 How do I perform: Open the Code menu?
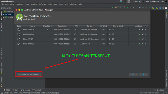pos(27,4)
